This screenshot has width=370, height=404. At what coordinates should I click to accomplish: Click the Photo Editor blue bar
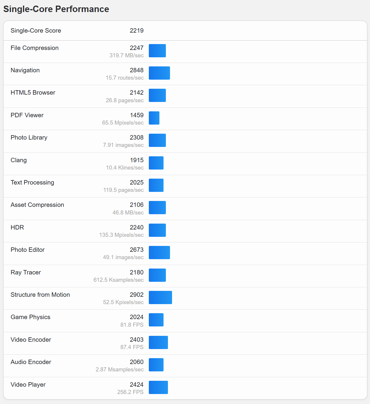coord(159,252)
